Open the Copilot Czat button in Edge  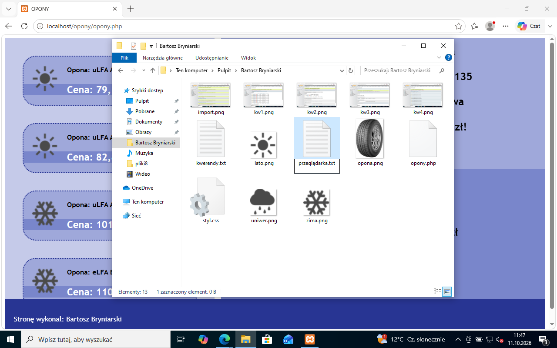pos(529,26)
